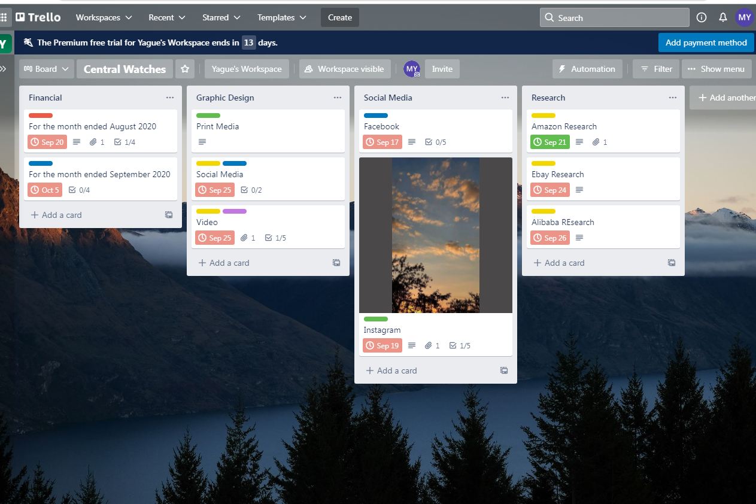This screenshot has height=504, width=756.
Task: Add a card to Social Media list
Action: point(391,371)
